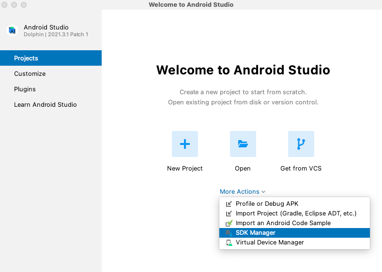The width and height of the screenshot is (382, 272).
Task: Collapse the More Actions dropdown
Action: point(243,191)
